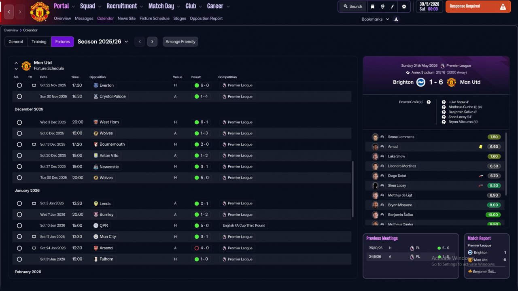Open the Season 2025/26 dropdown
This screenshot has width=518, height=291.
coord(103,42)
